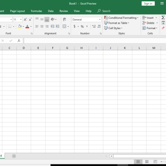Switch to the Review tab
Screen dimensions: 166x166
(x=63, y=11)
